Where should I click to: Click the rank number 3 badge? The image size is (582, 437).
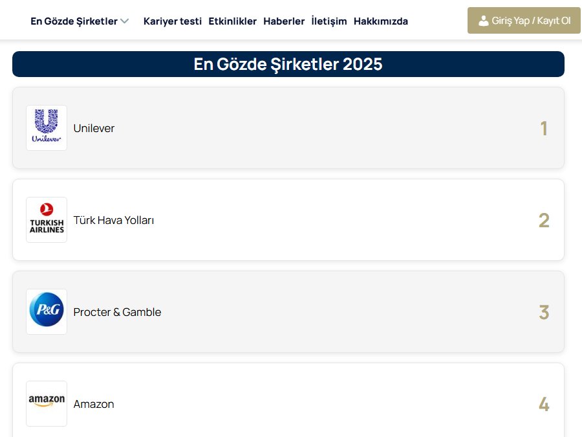[x=544, y=313]
